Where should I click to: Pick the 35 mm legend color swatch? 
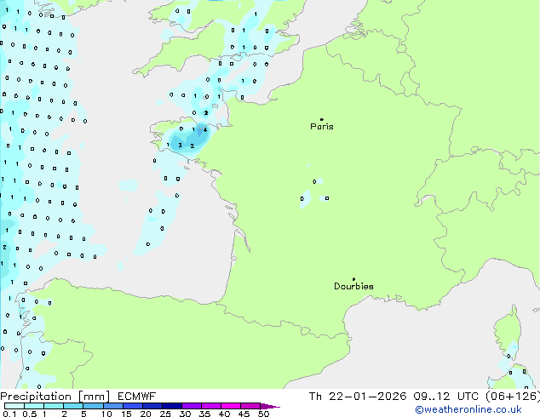click(210, 406)
